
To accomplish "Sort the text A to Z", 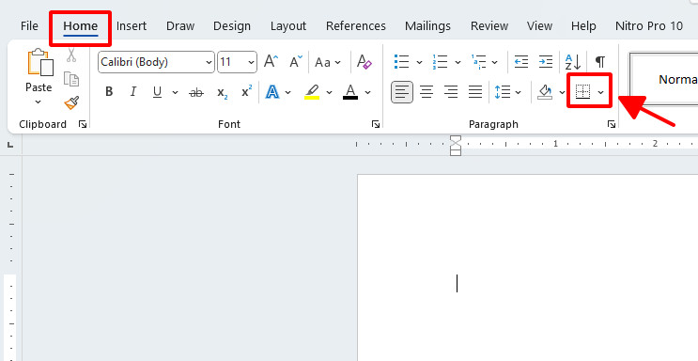I will [x=572, y=61].
